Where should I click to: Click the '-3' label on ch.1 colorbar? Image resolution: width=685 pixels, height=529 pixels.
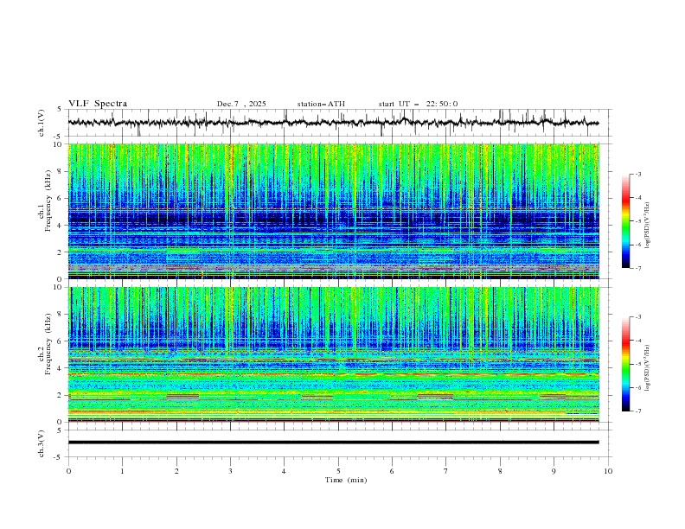pyautogui.click(x=638, y=174)
